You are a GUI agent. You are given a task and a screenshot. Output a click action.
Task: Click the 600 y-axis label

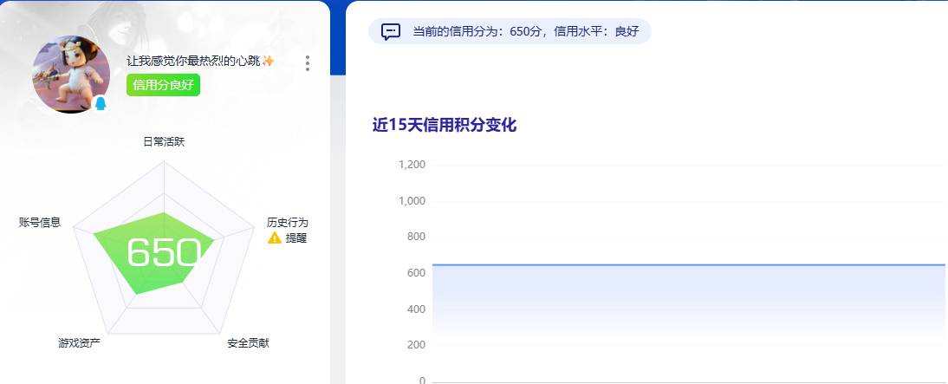pos(417,273)
